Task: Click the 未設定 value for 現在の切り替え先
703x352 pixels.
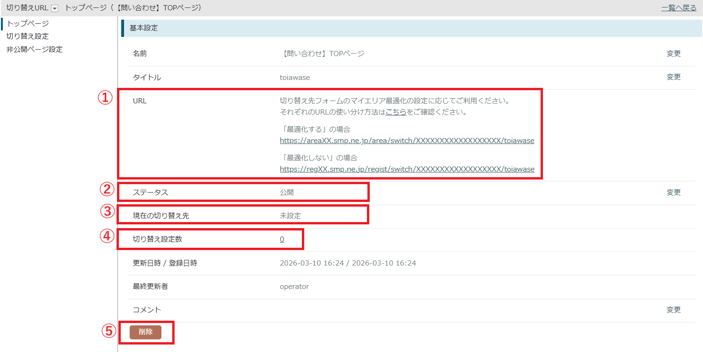Action: 290,216
